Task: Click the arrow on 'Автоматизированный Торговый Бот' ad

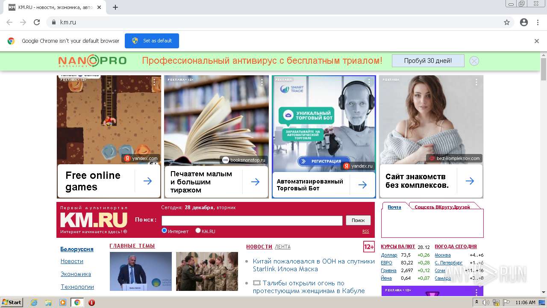Action: [363, 185]
